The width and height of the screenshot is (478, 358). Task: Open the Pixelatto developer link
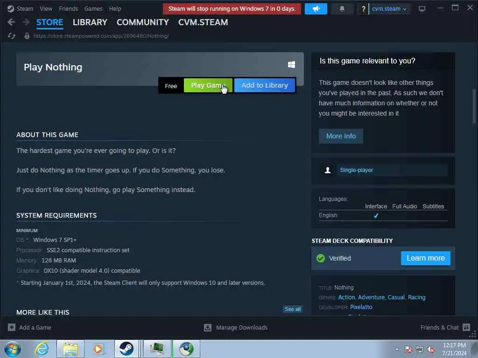coord(361,307)
